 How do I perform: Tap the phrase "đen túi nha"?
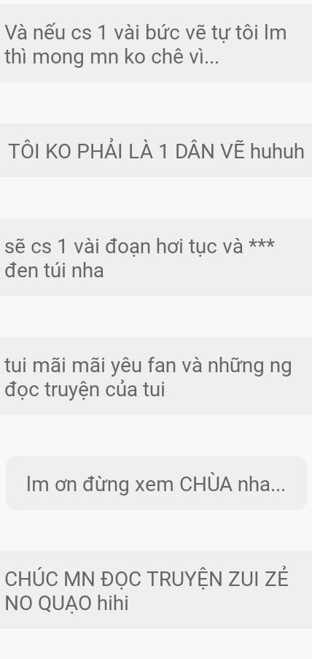pyautogui.click(x=54, y=270)
